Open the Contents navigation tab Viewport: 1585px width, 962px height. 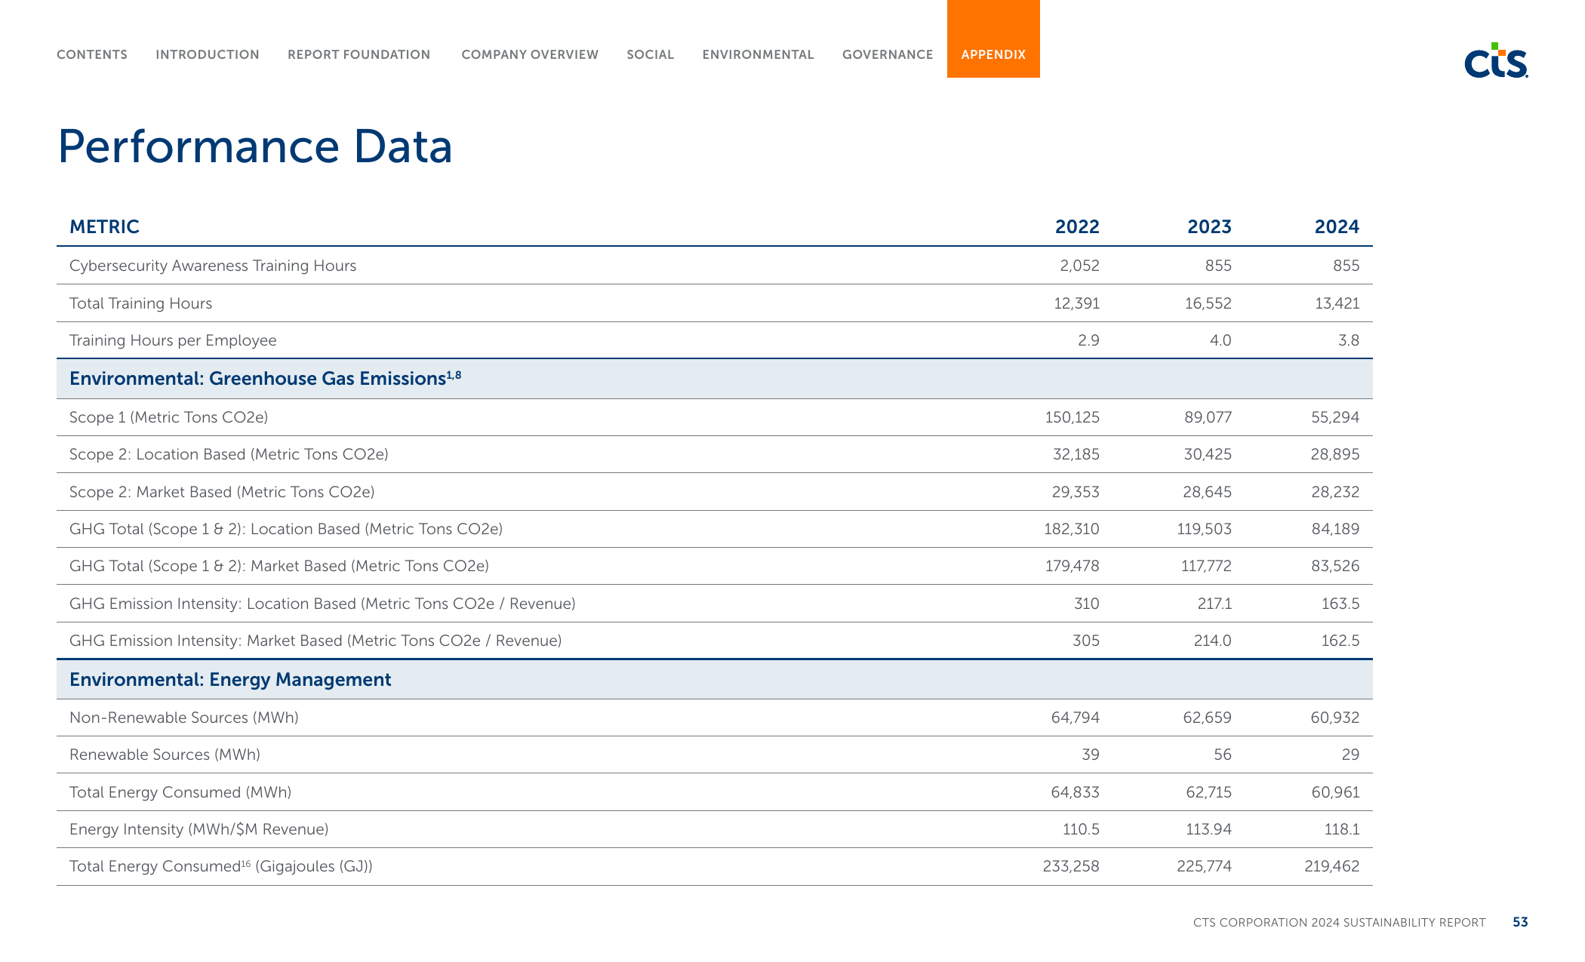92,54
